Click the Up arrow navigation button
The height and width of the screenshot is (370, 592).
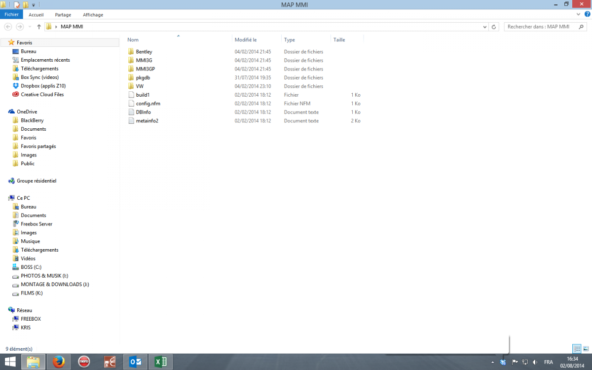pyautogui.click(x=38, y=27)
